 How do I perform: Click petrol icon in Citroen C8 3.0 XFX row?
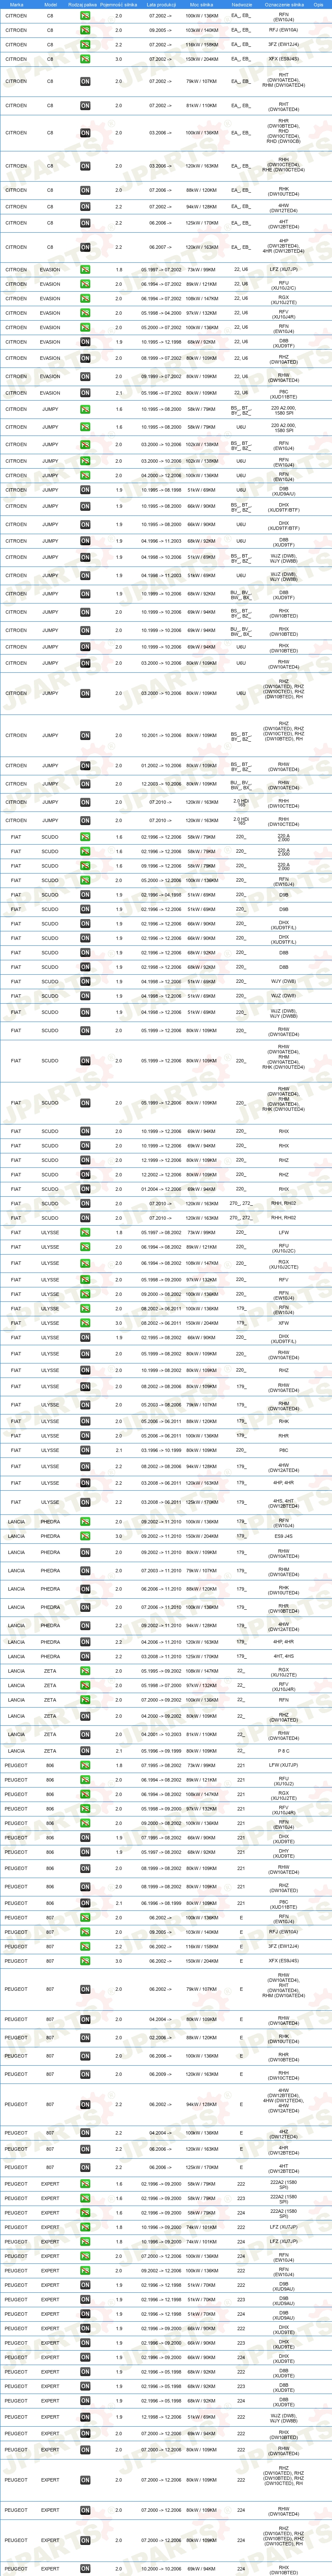(x=85, y=59)
